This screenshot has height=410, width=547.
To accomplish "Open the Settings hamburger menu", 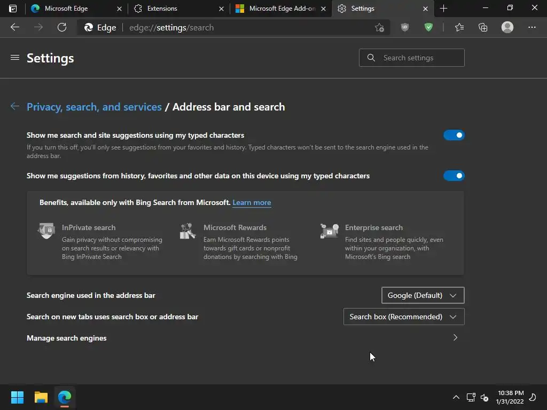I will point(14,58).
